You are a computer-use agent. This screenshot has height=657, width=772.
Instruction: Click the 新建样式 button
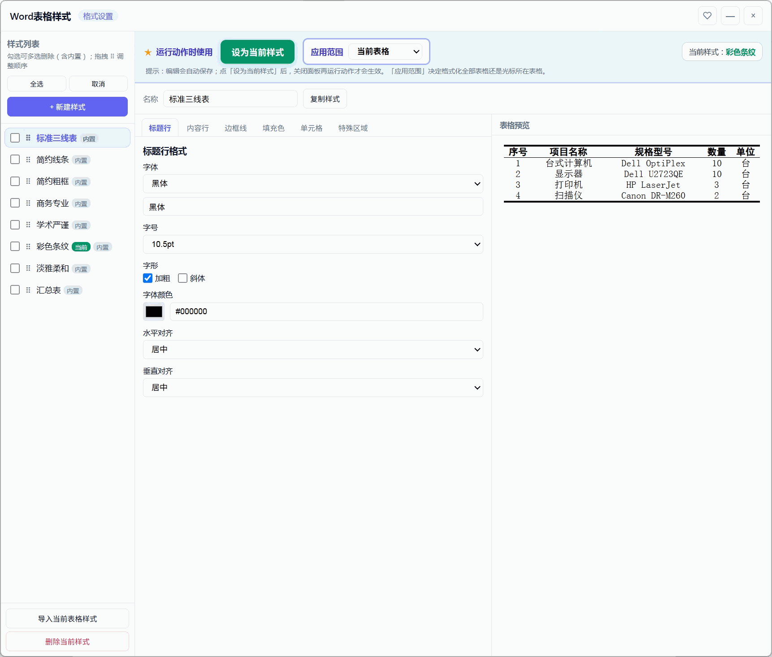click(x=67, y=107)
